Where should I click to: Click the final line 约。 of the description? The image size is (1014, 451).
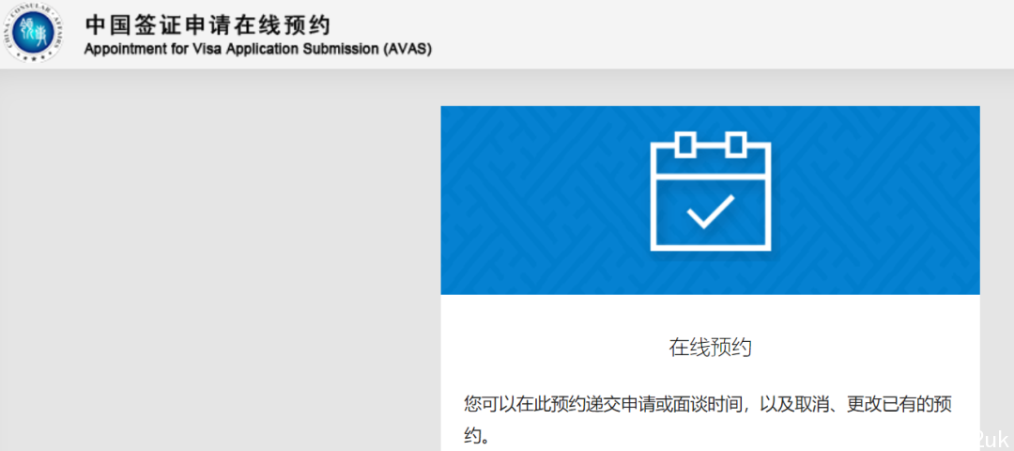pyautogui.click(x=477, y=434)
